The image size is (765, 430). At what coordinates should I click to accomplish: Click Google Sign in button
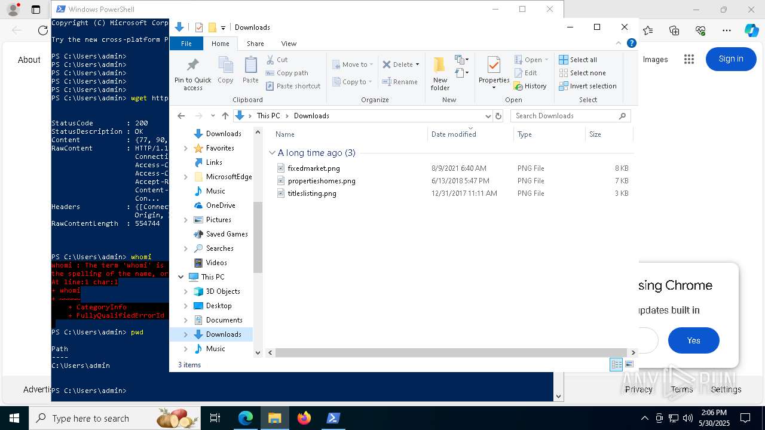coord(731,59)
